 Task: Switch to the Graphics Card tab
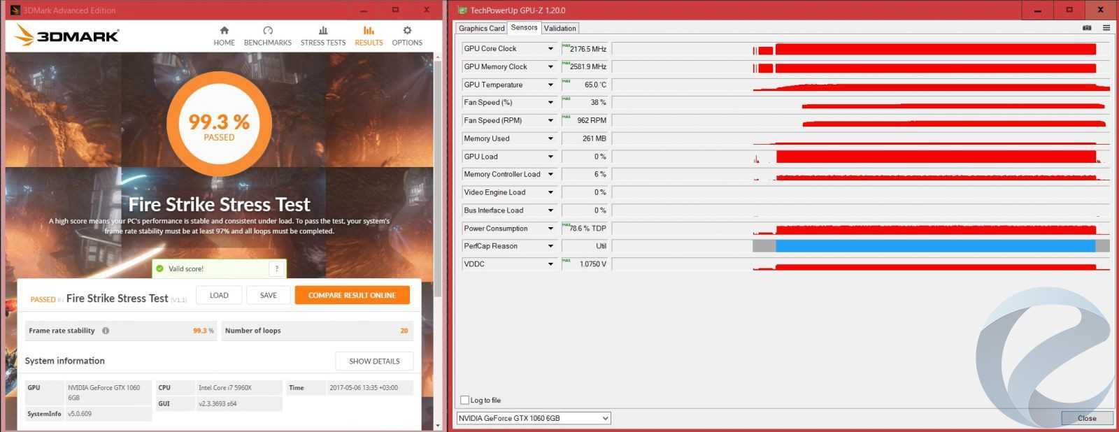tap(481, 28)
